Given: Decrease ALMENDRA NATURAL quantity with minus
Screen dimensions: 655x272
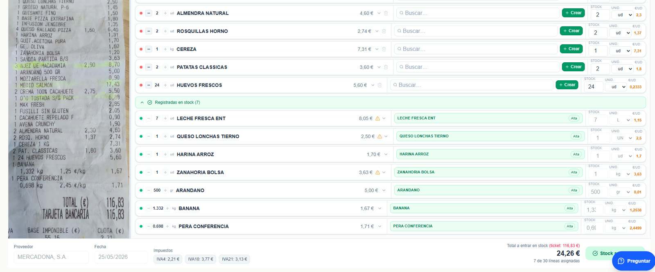Looking at the screenshot, I should pyautogui.click(x=149, y=13).
